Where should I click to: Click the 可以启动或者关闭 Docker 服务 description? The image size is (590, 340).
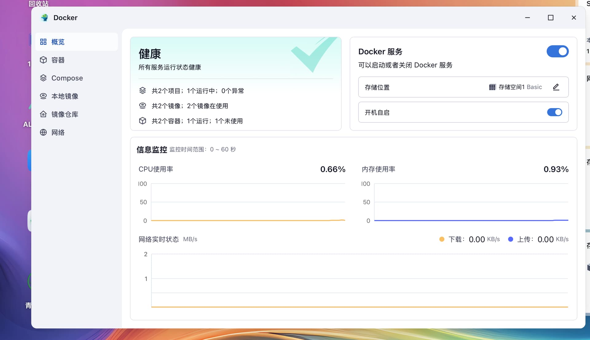(x=405, y=65)
